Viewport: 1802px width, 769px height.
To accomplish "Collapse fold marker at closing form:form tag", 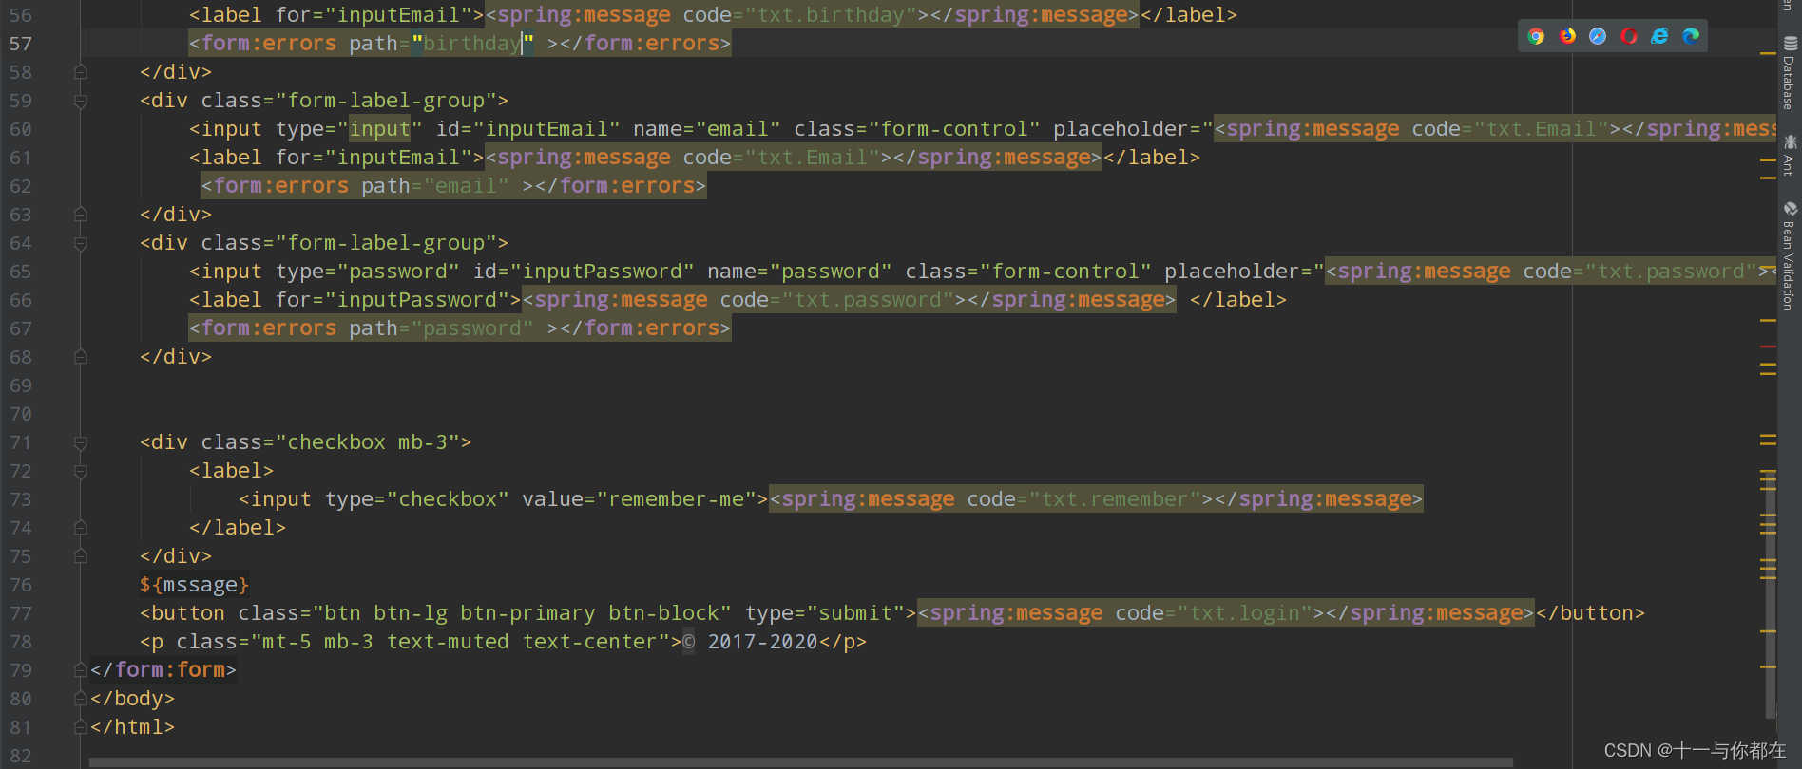I will tap(81, 670).
